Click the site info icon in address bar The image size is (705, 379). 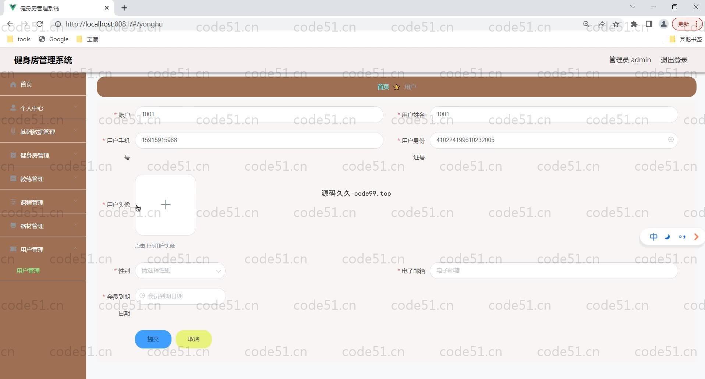click(x=58, y=24)
